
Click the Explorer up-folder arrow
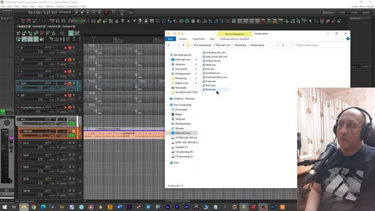point(183,45)
